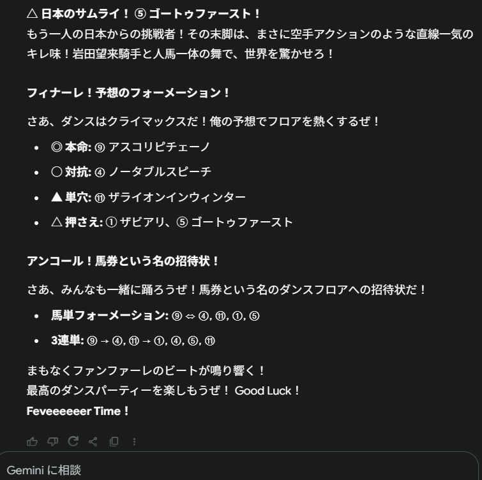Click the 'まもなくファンファーレのビートが鳴り響く！' line

click(146, 370)
